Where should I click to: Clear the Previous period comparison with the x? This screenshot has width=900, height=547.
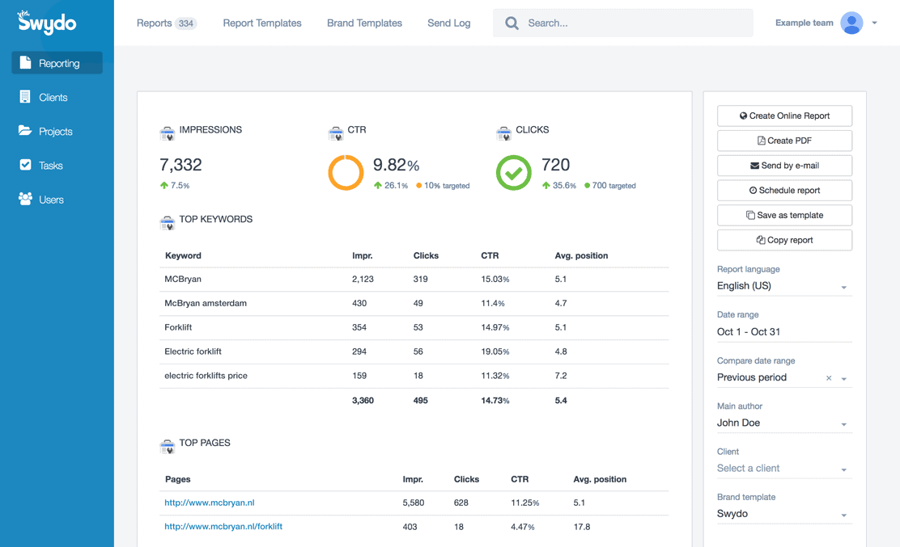click(x=829, y=377)
